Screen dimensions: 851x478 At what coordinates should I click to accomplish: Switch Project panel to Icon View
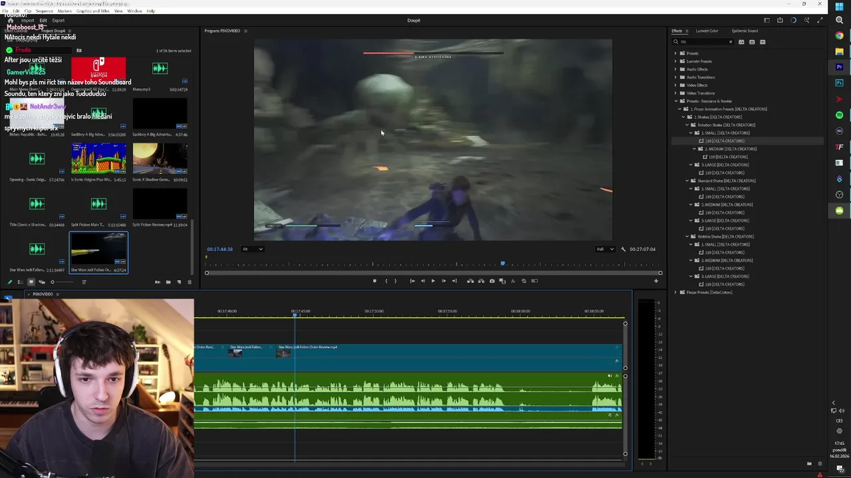(31, 282)
